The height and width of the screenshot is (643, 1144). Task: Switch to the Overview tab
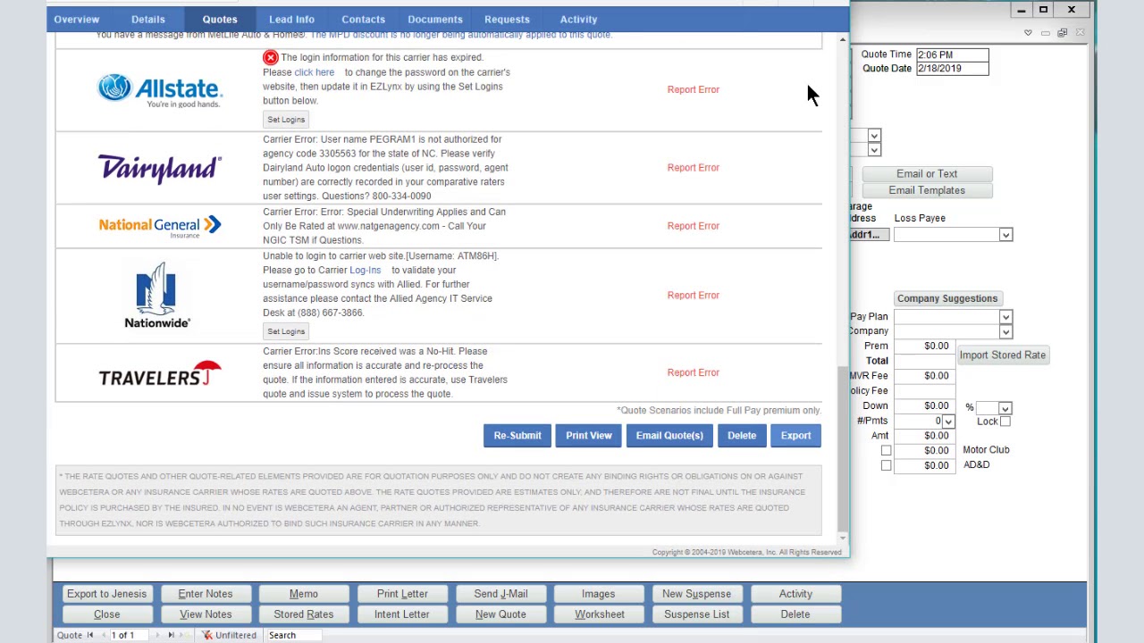(77, 19)
